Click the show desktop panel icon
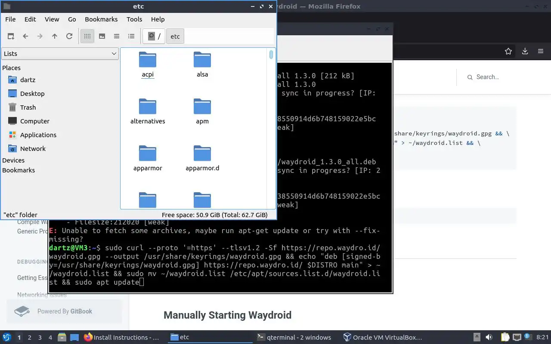 [74, 338]
